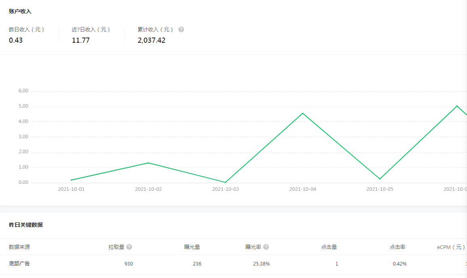Viewport: 467px width, 278px height.
Task: Select the chart data point above 2021-10-01
Action: tap(71, 180)
